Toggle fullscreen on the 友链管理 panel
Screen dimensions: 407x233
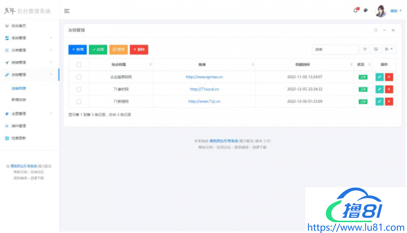click(x=376, y=30)
